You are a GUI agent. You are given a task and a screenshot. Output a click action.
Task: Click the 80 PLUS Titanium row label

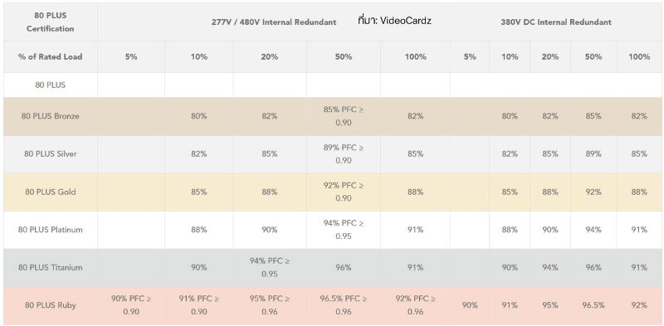click(x=50, y=268)
